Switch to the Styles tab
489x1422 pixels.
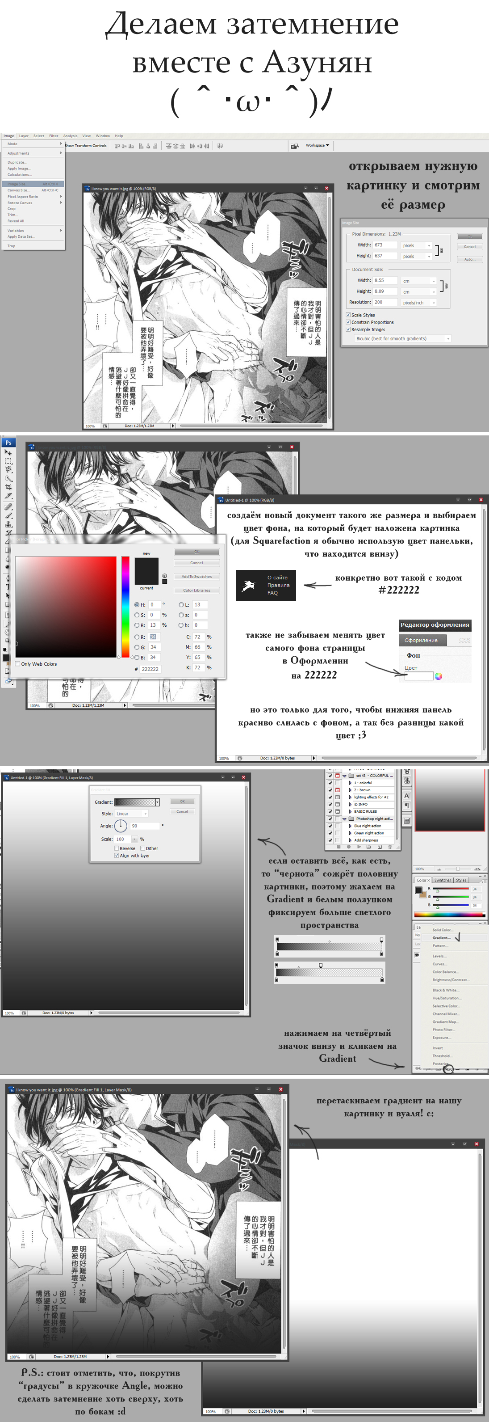click(x=461, y=881)
